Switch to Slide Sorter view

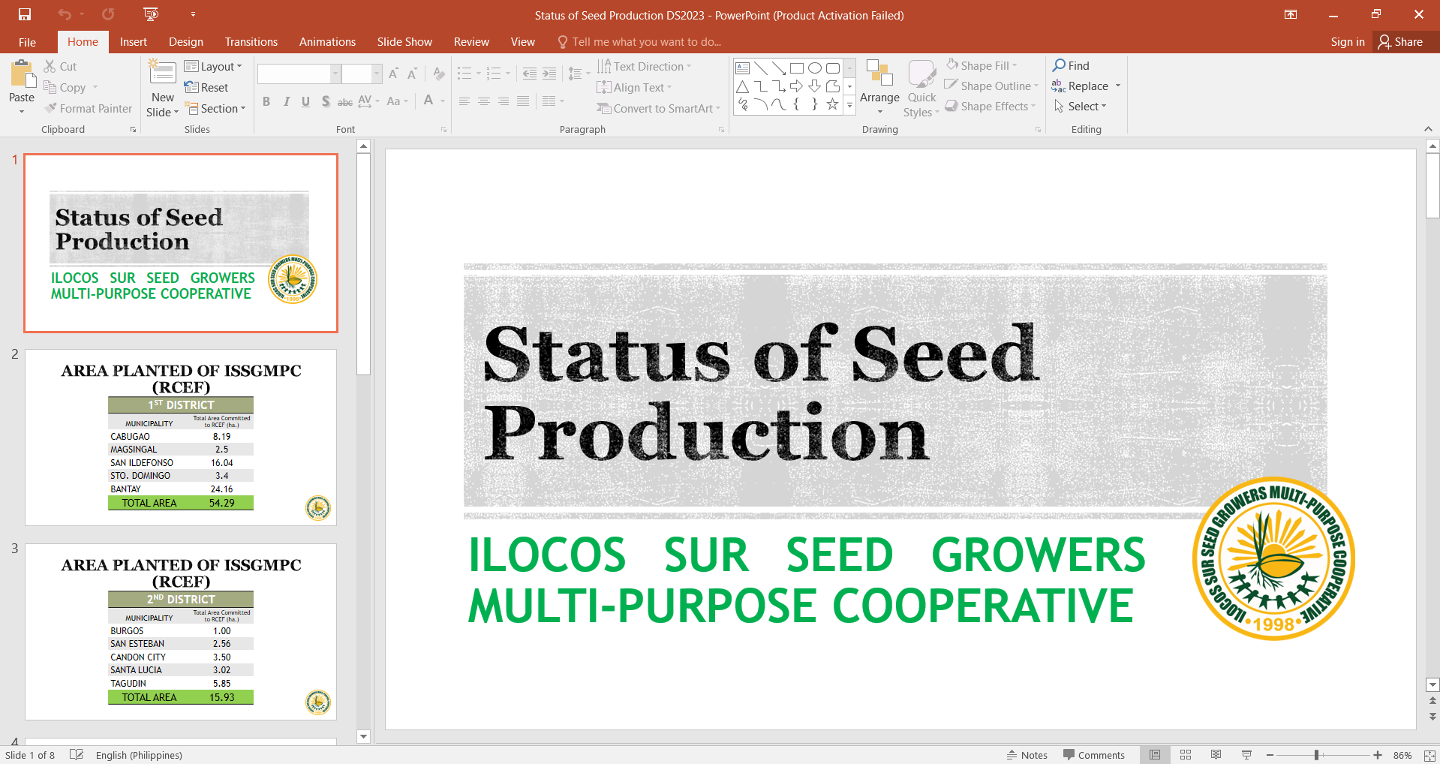pyautogui.click(x=1186, y=755)
